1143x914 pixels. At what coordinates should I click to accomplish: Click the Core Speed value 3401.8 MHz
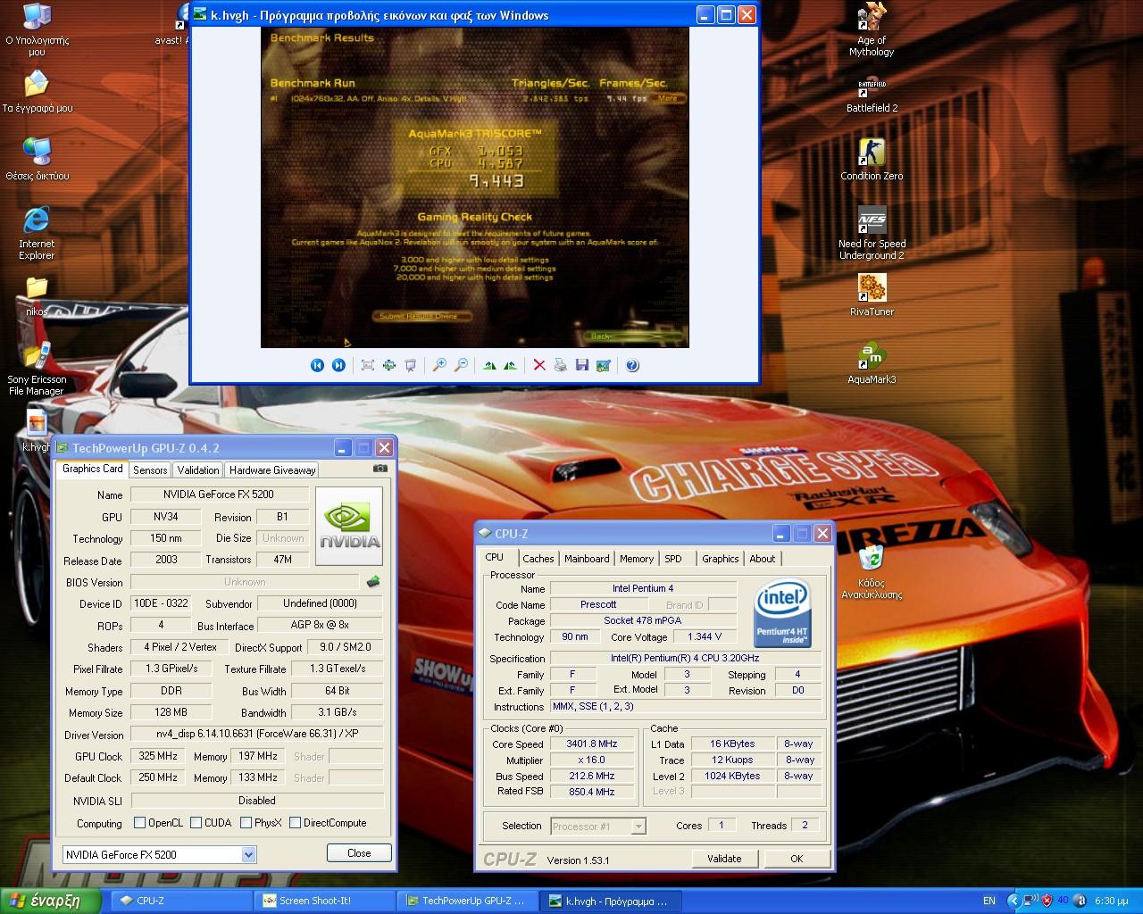(592, 744)
